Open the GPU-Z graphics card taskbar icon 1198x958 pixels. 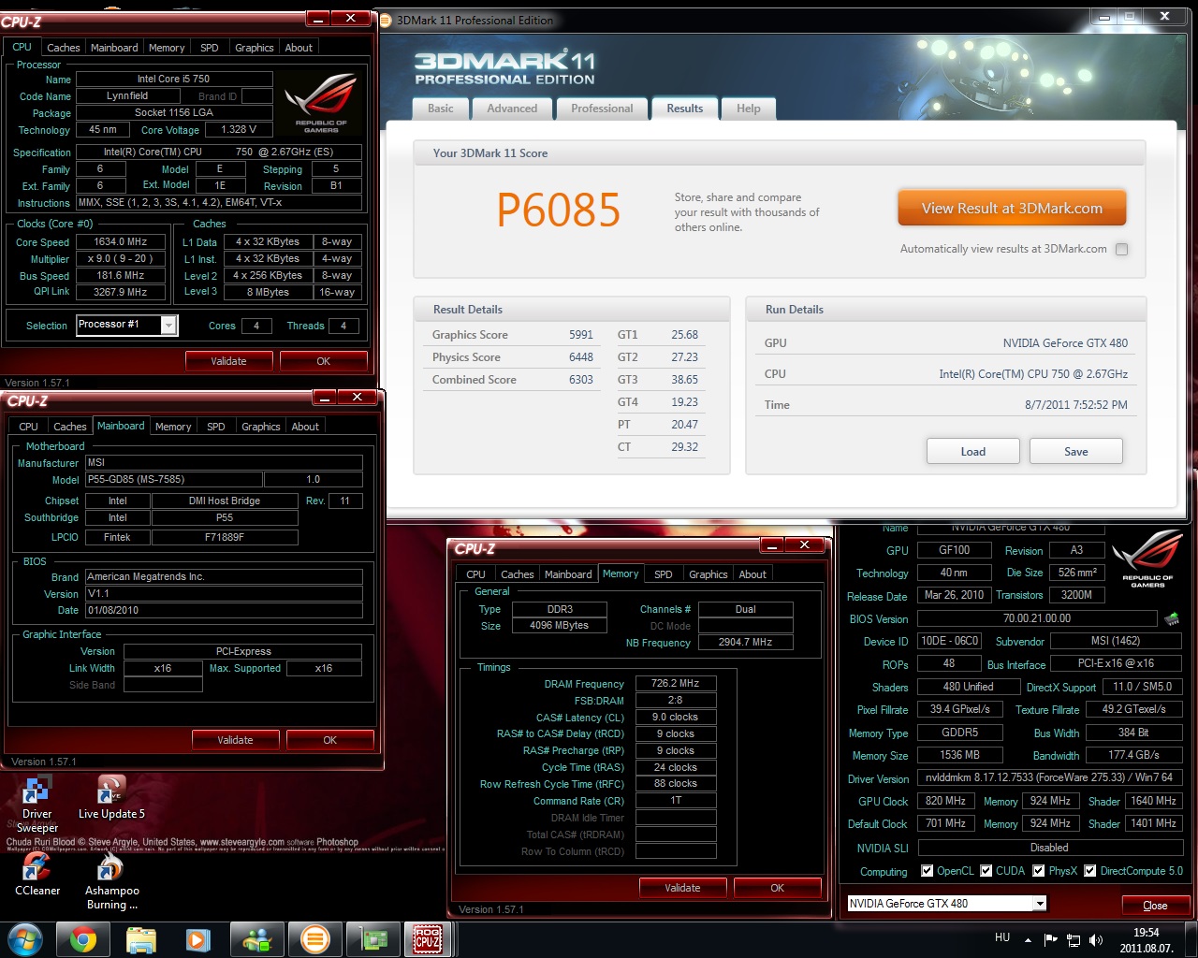coord(373,939)
